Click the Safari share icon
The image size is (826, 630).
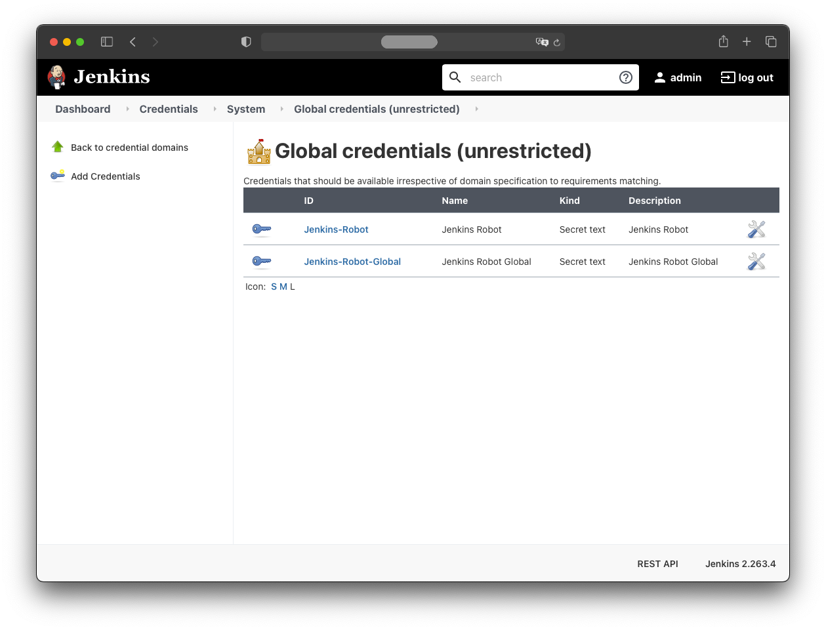tap(723, 42)
